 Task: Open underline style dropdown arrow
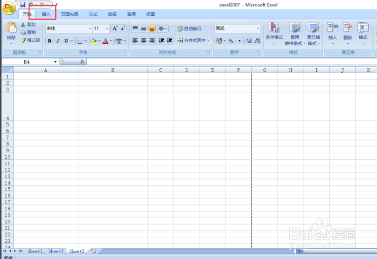72,41
